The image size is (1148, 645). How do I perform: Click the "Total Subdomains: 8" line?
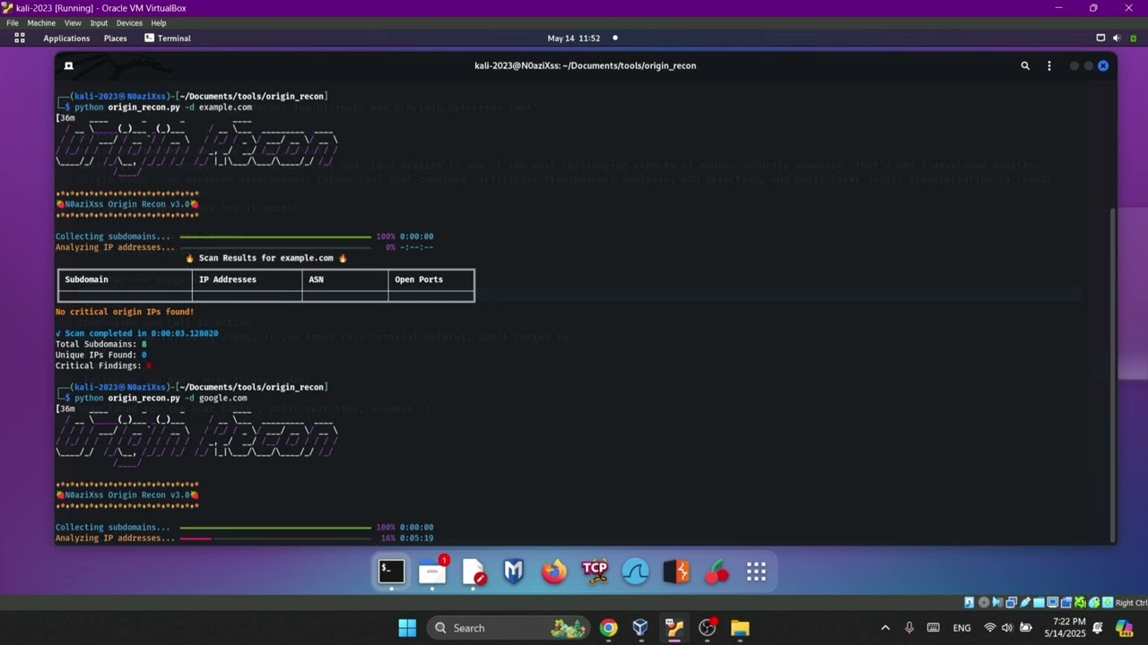[x=100, y=344]
